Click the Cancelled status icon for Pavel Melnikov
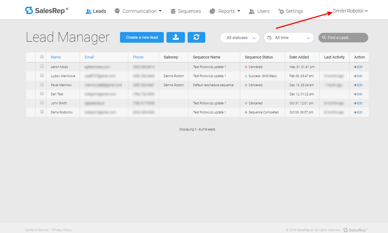 coord(246,85)
